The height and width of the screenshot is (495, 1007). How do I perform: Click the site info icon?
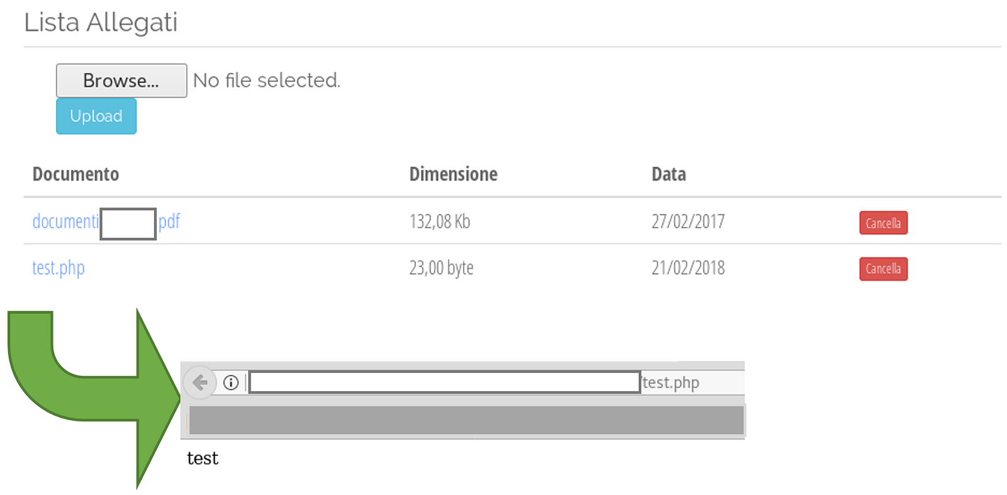(x=231, y=382)
